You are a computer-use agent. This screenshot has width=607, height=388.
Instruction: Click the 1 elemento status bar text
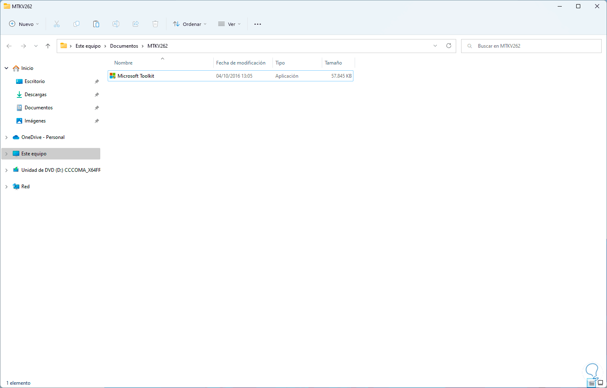pyautogui.click(x=18, y=383)
